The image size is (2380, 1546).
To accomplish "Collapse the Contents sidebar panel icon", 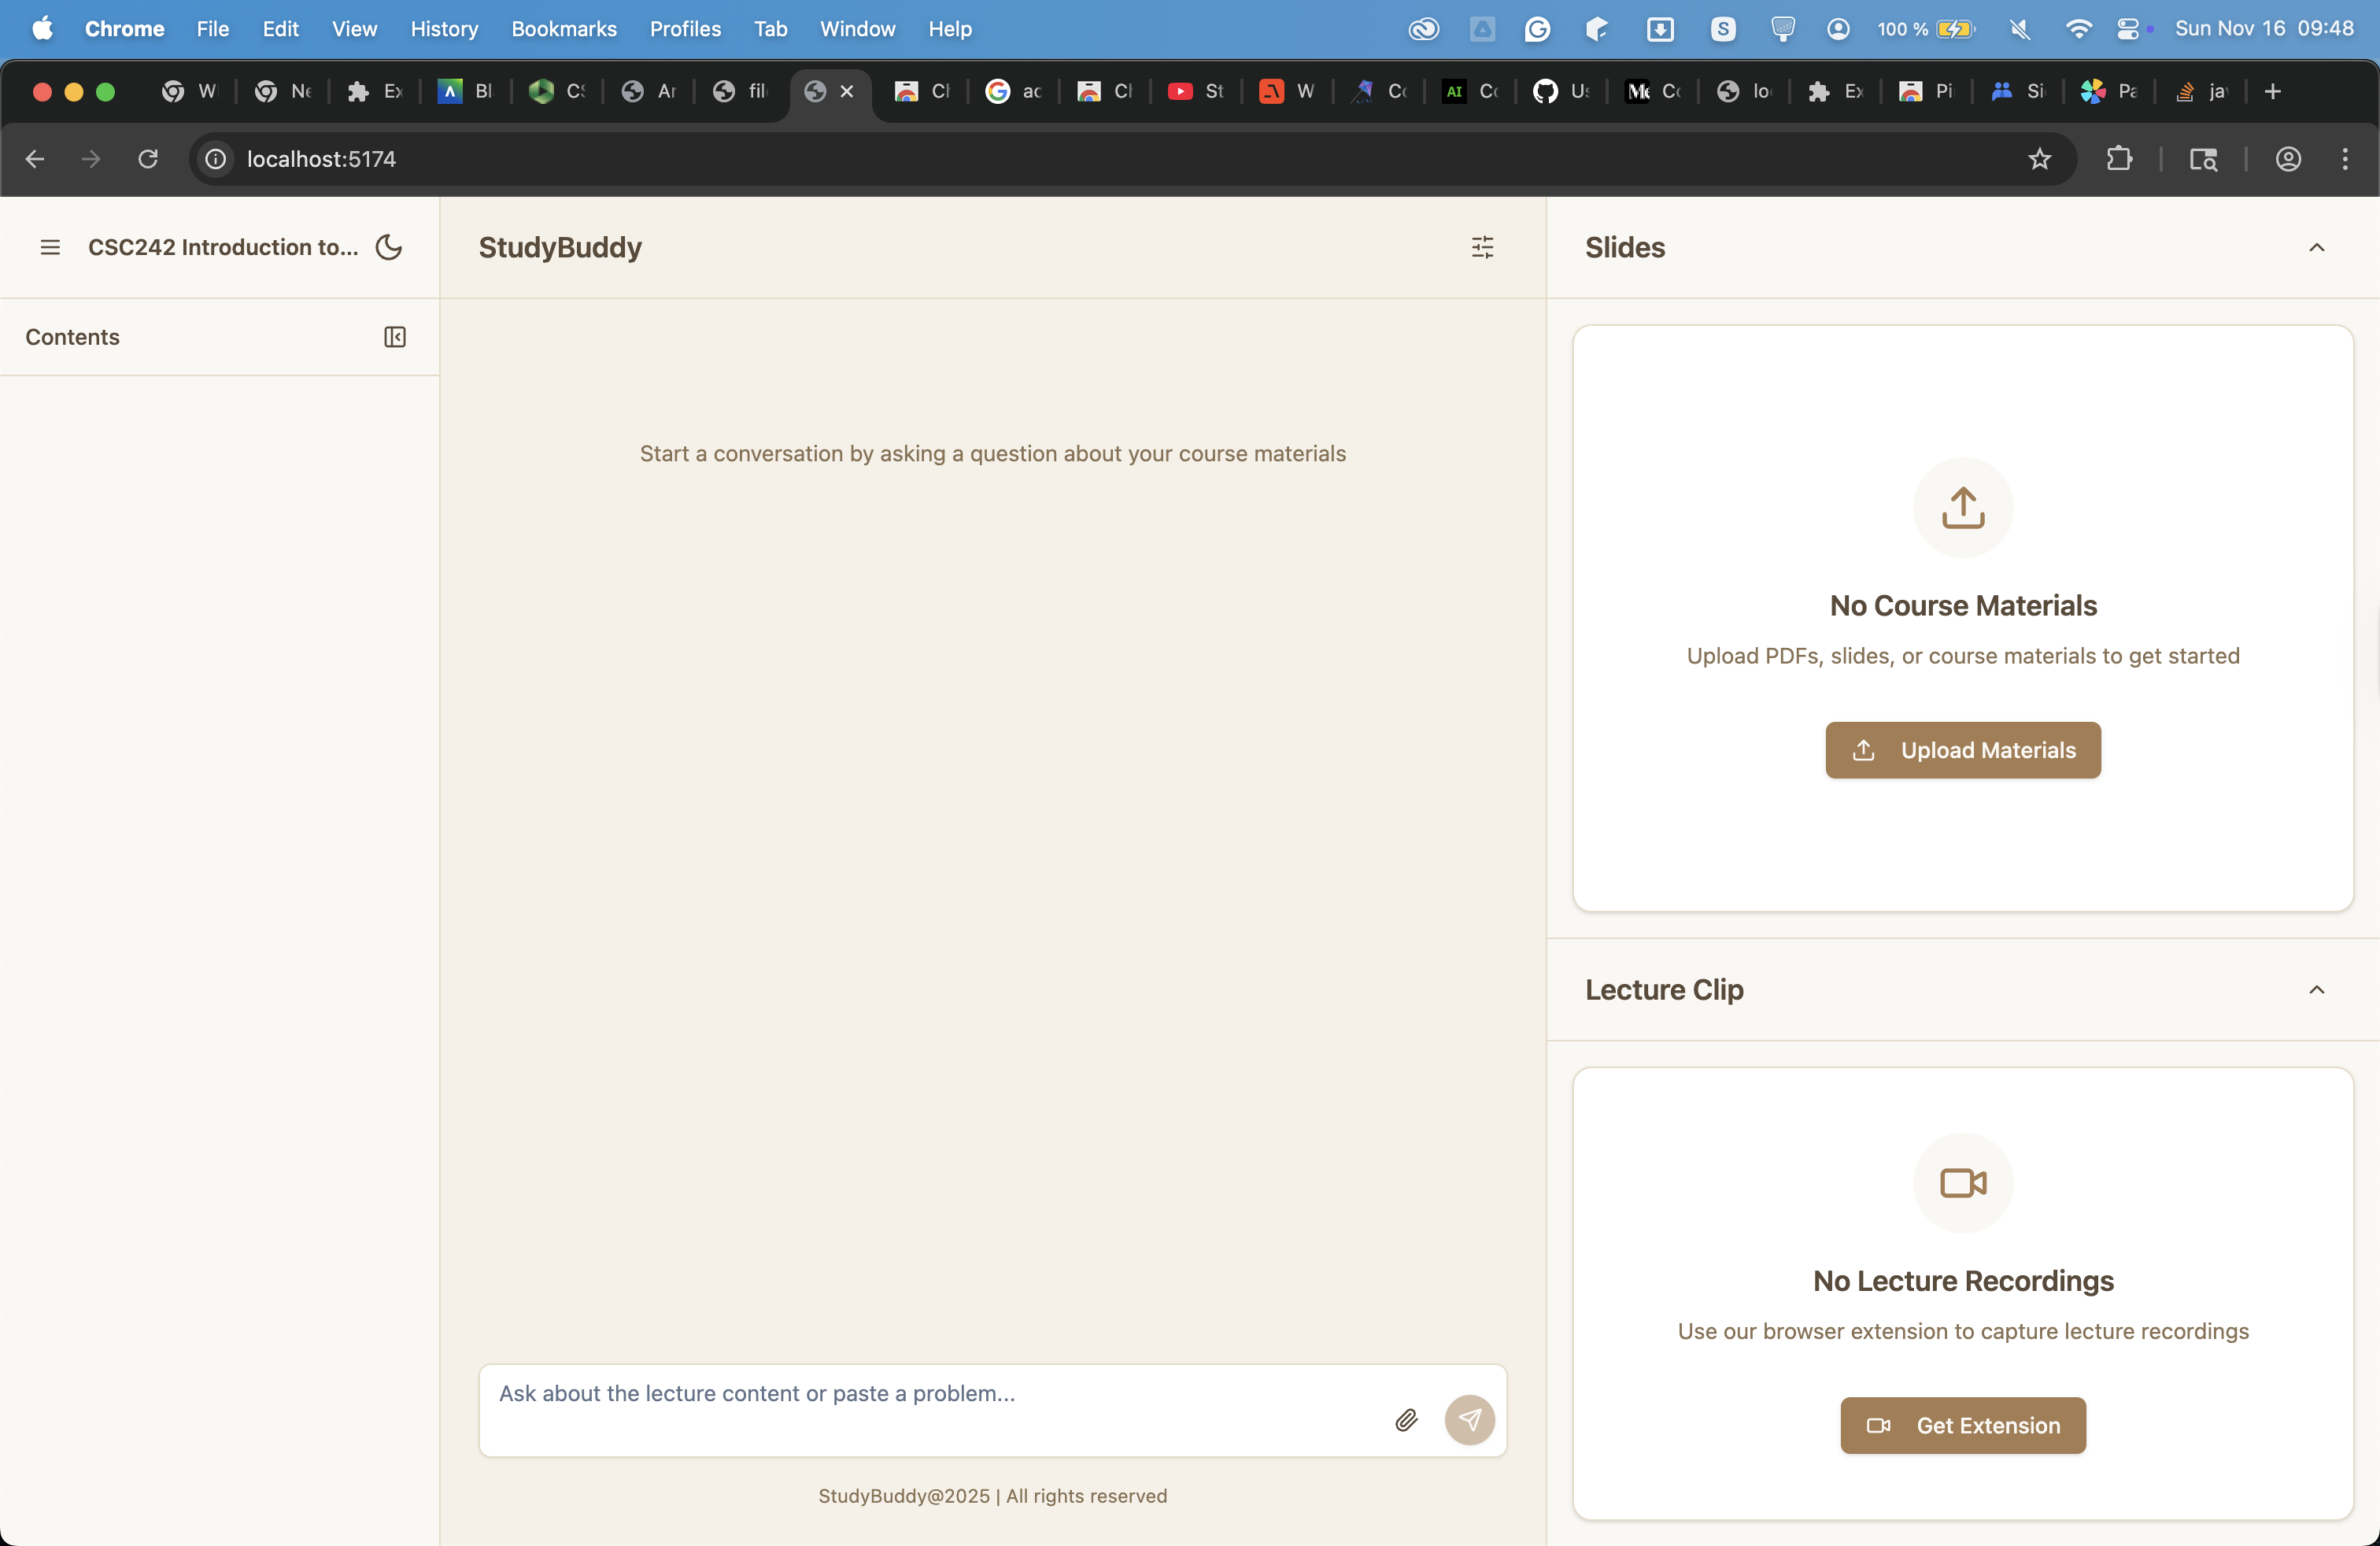I will 395,337.
